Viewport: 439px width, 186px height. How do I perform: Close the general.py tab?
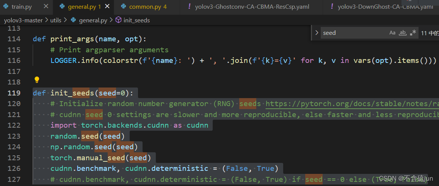pos(107,6)
